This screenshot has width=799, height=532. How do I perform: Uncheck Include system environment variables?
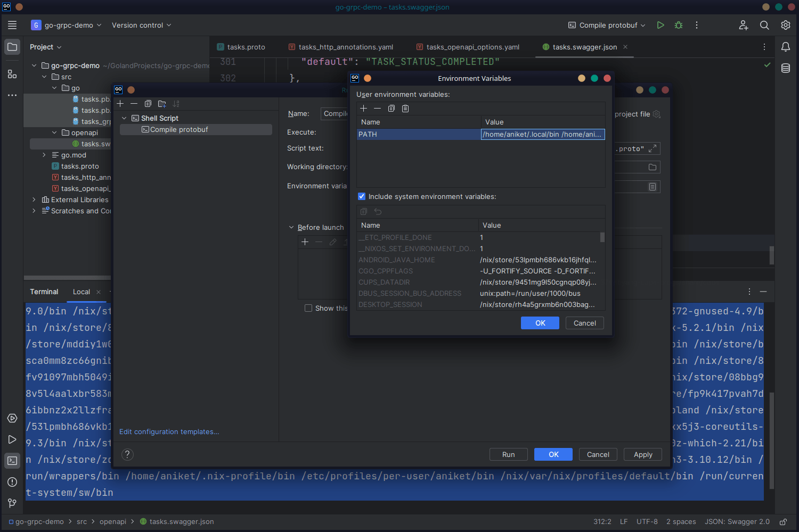pos(362,196)
